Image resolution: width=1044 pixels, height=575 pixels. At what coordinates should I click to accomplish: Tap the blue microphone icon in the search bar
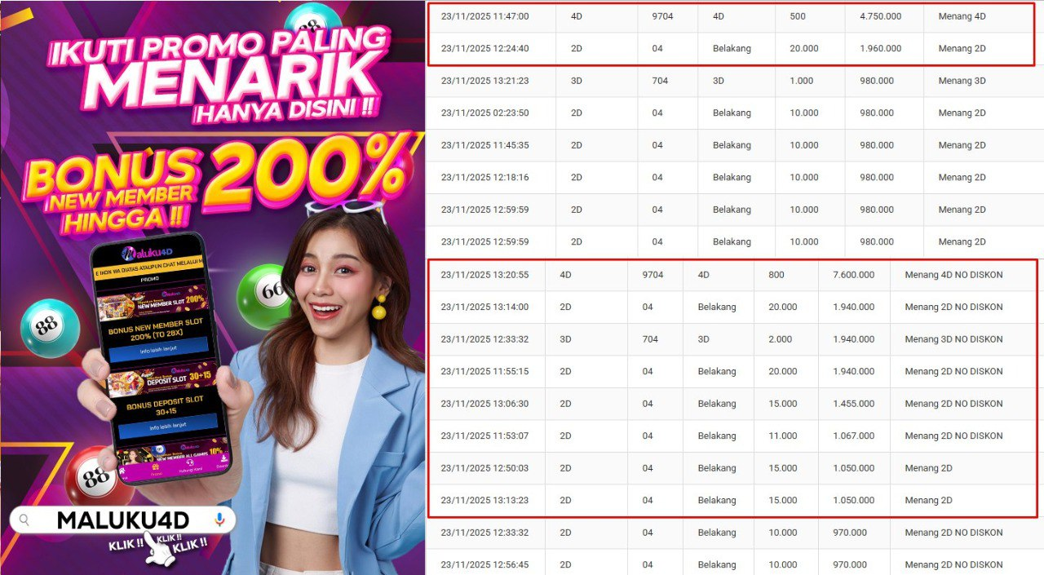click(x=219, y=520)
